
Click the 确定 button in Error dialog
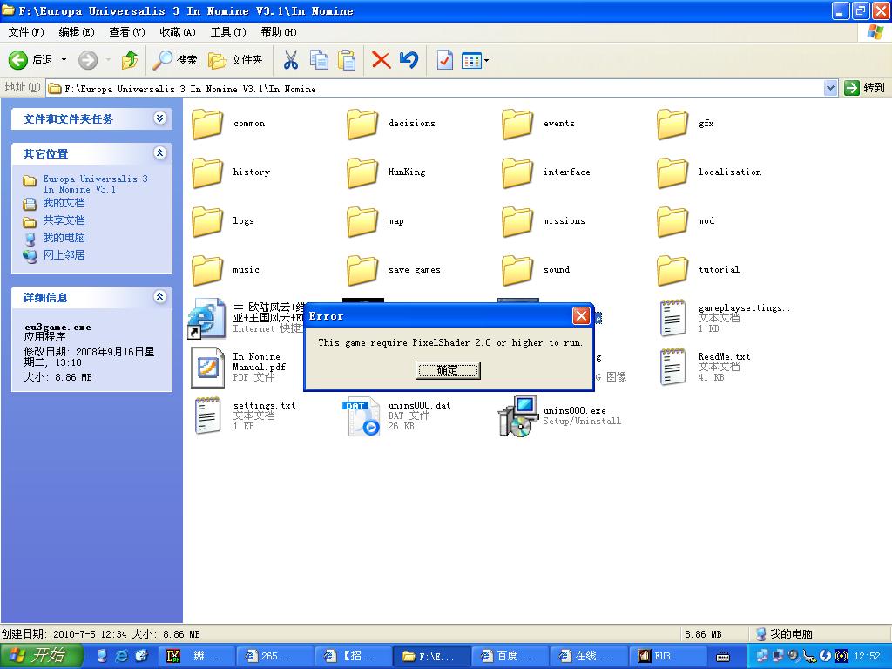point(448,370)
